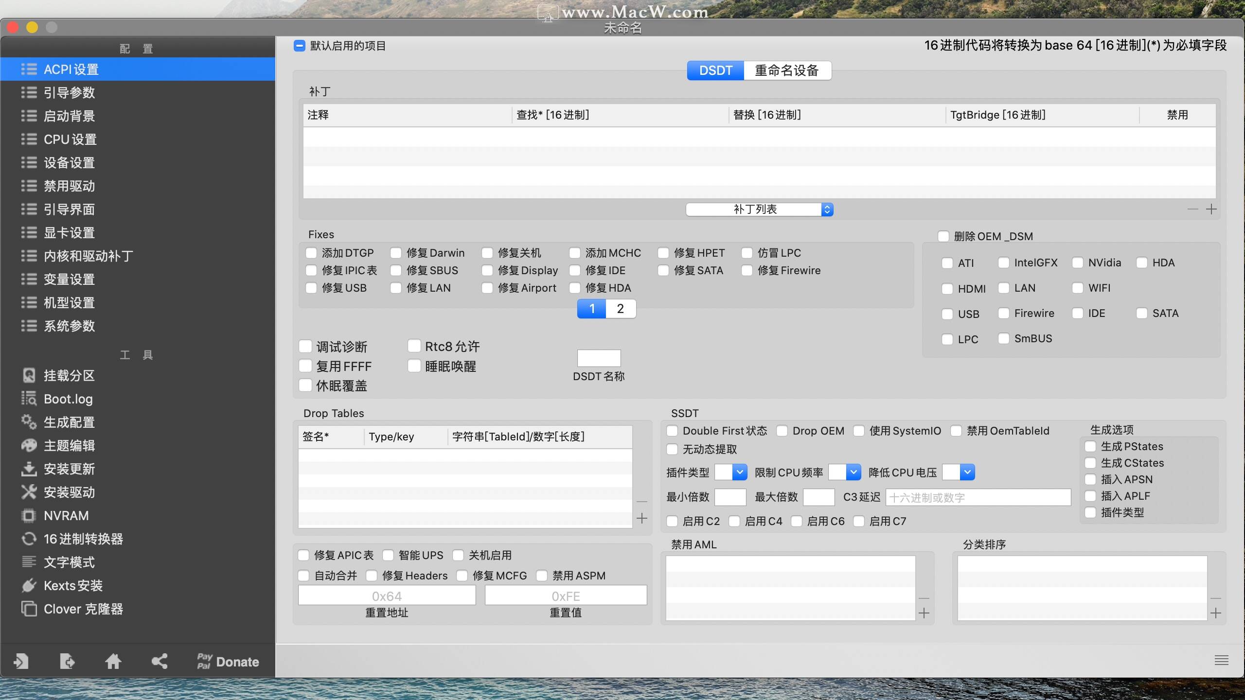Viewport: 1245px width, 700px height.
Task: Enable 修复Darwin checkbox
Action: 396,253
